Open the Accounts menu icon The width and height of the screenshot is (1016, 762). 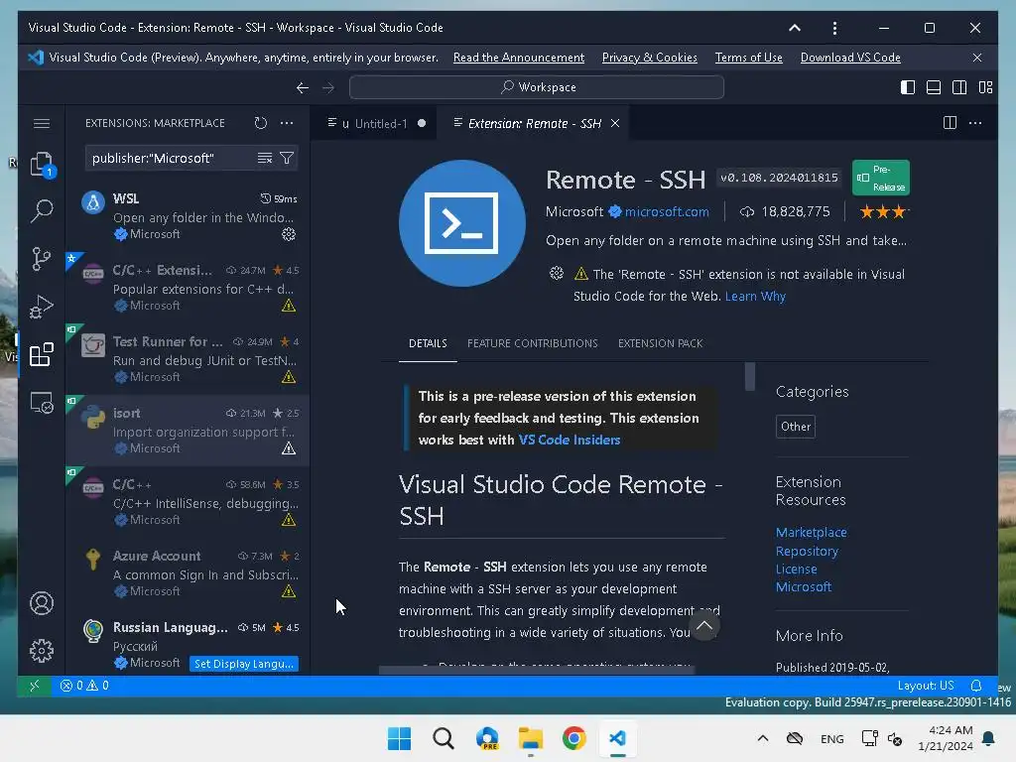tap(42, 603)
